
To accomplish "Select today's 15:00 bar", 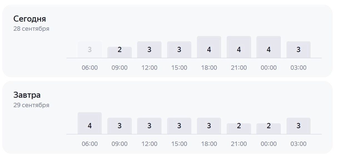I will pos(179,50).
